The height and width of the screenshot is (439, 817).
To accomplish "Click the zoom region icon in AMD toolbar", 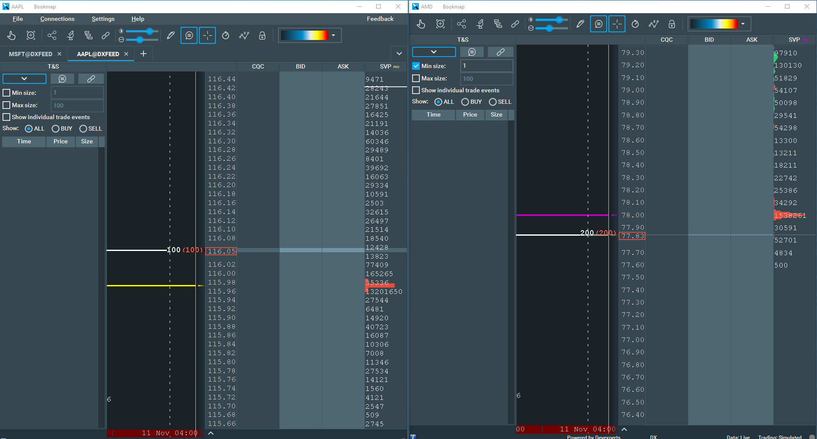I will pyautogui.click(x=441, y=24).
